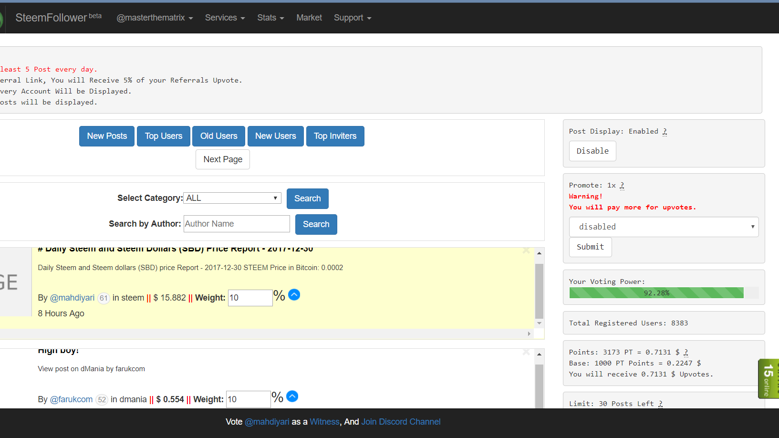Click scroll-up arrow in second post box

point(539,355)
